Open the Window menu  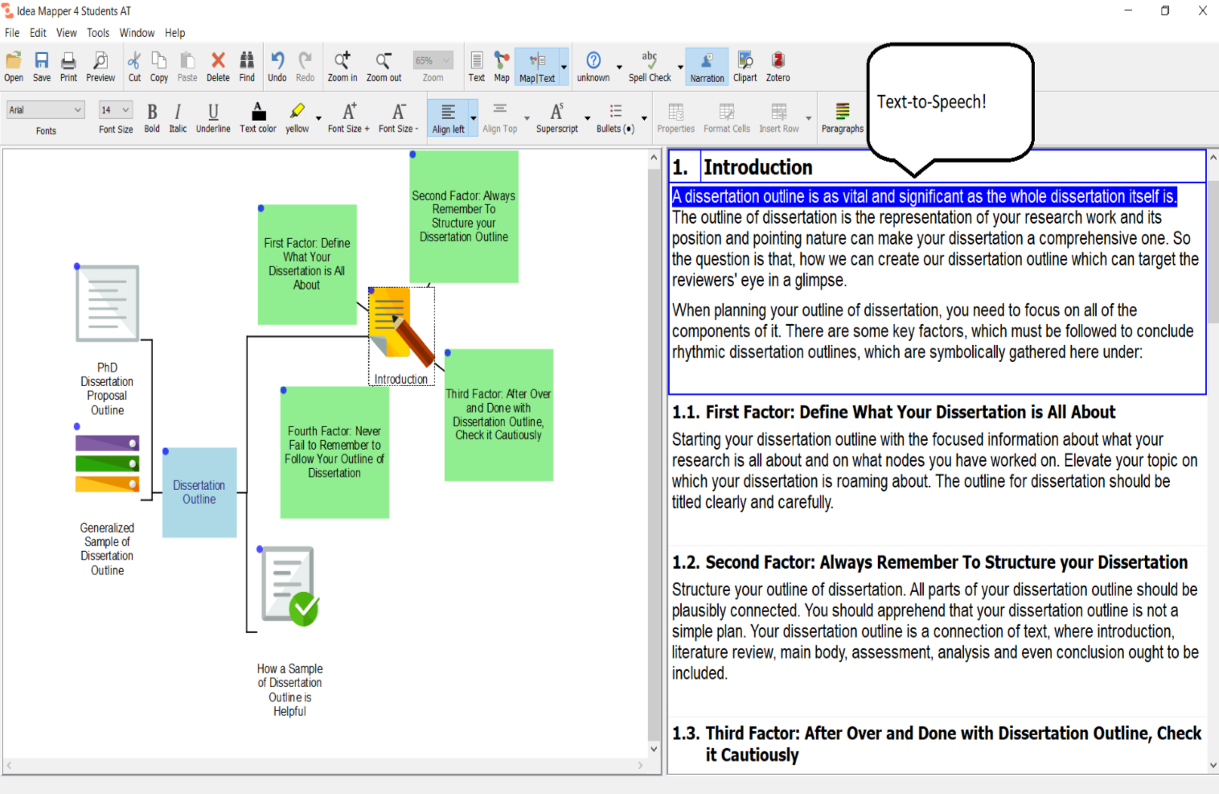pos(137,33)
